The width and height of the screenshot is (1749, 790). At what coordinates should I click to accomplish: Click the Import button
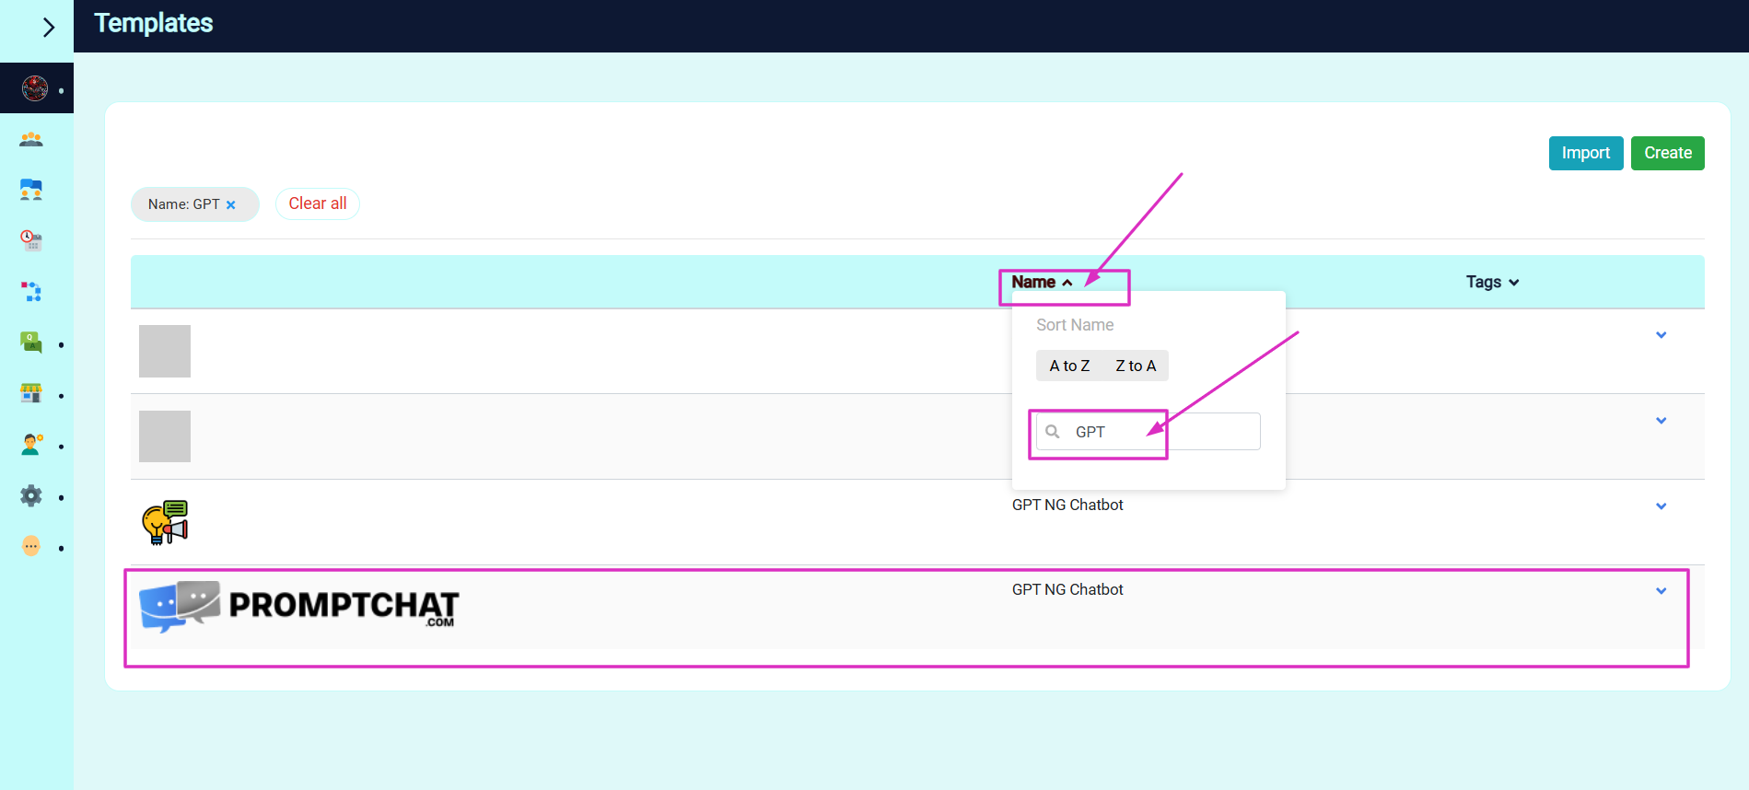coord(1585,153)
